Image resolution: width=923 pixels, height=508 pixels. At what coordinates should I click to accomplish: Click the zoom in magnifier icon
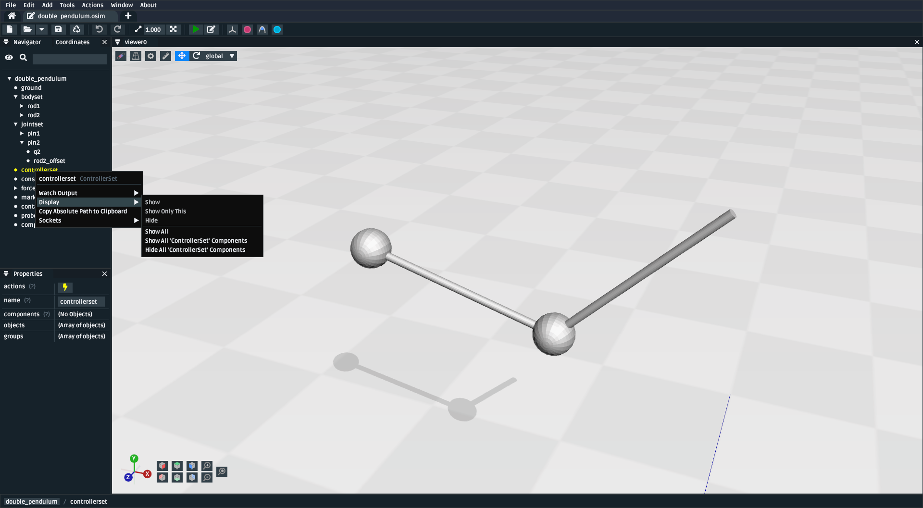[x=207, y=466]
